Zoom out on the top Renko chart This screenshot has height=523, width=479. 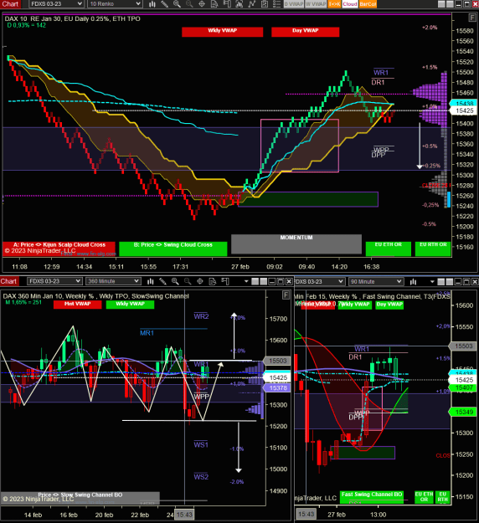[189, 4]
